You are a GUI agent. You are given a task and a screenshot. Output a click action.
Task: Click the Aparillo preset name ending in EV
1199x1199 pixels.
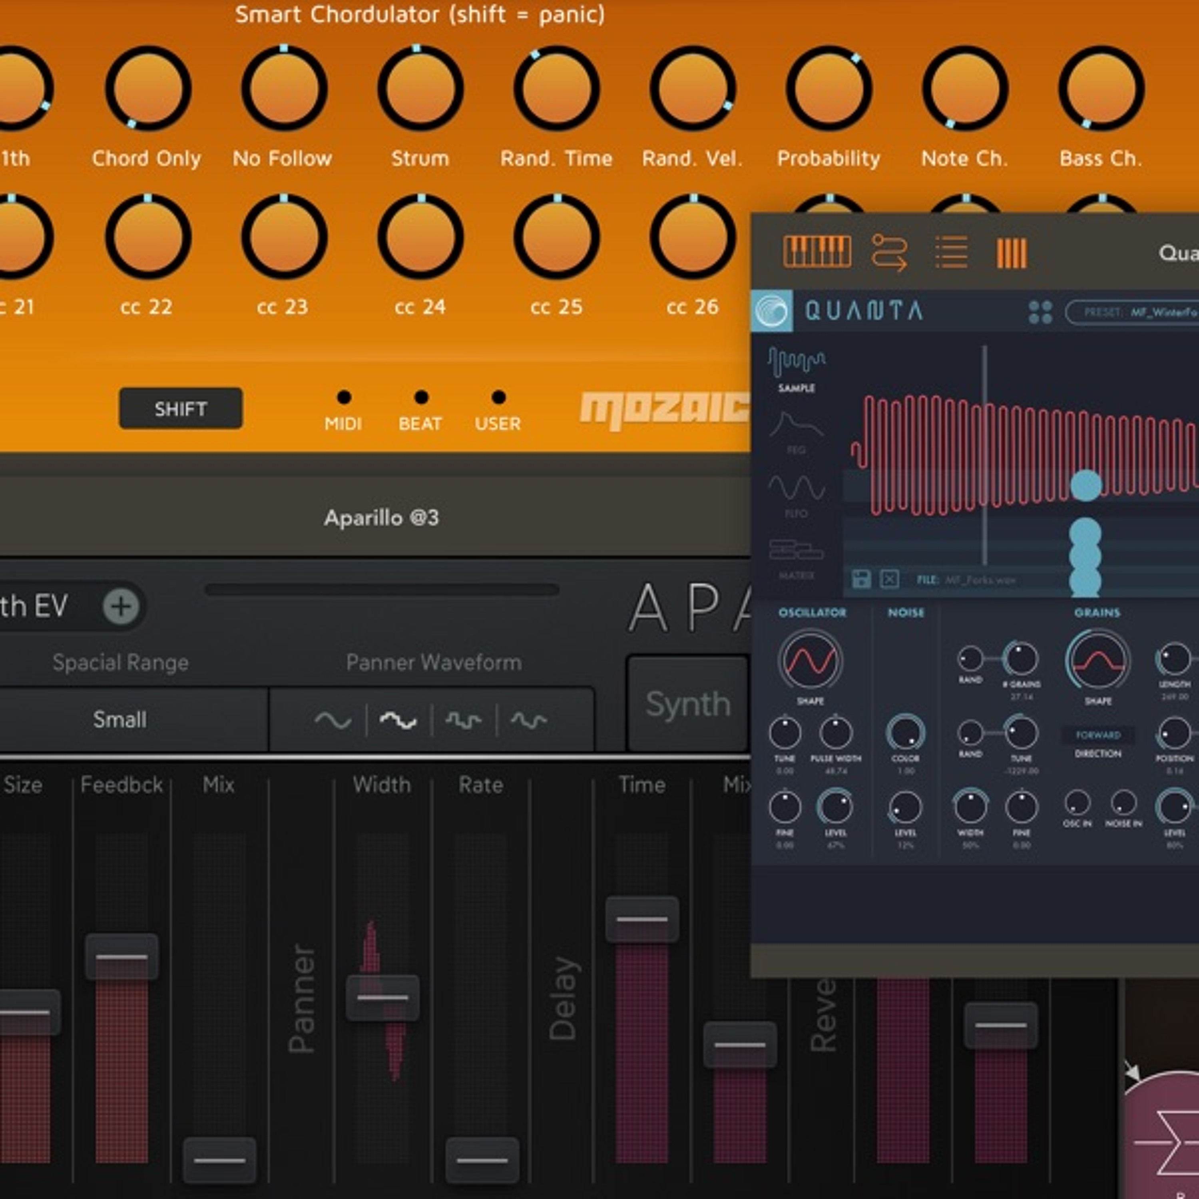(34, 606)
